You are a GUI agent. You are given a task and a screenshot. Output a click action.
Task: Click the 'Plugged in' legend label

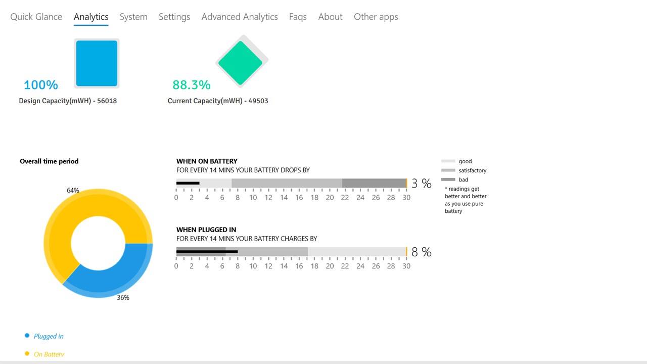point(49,336)
